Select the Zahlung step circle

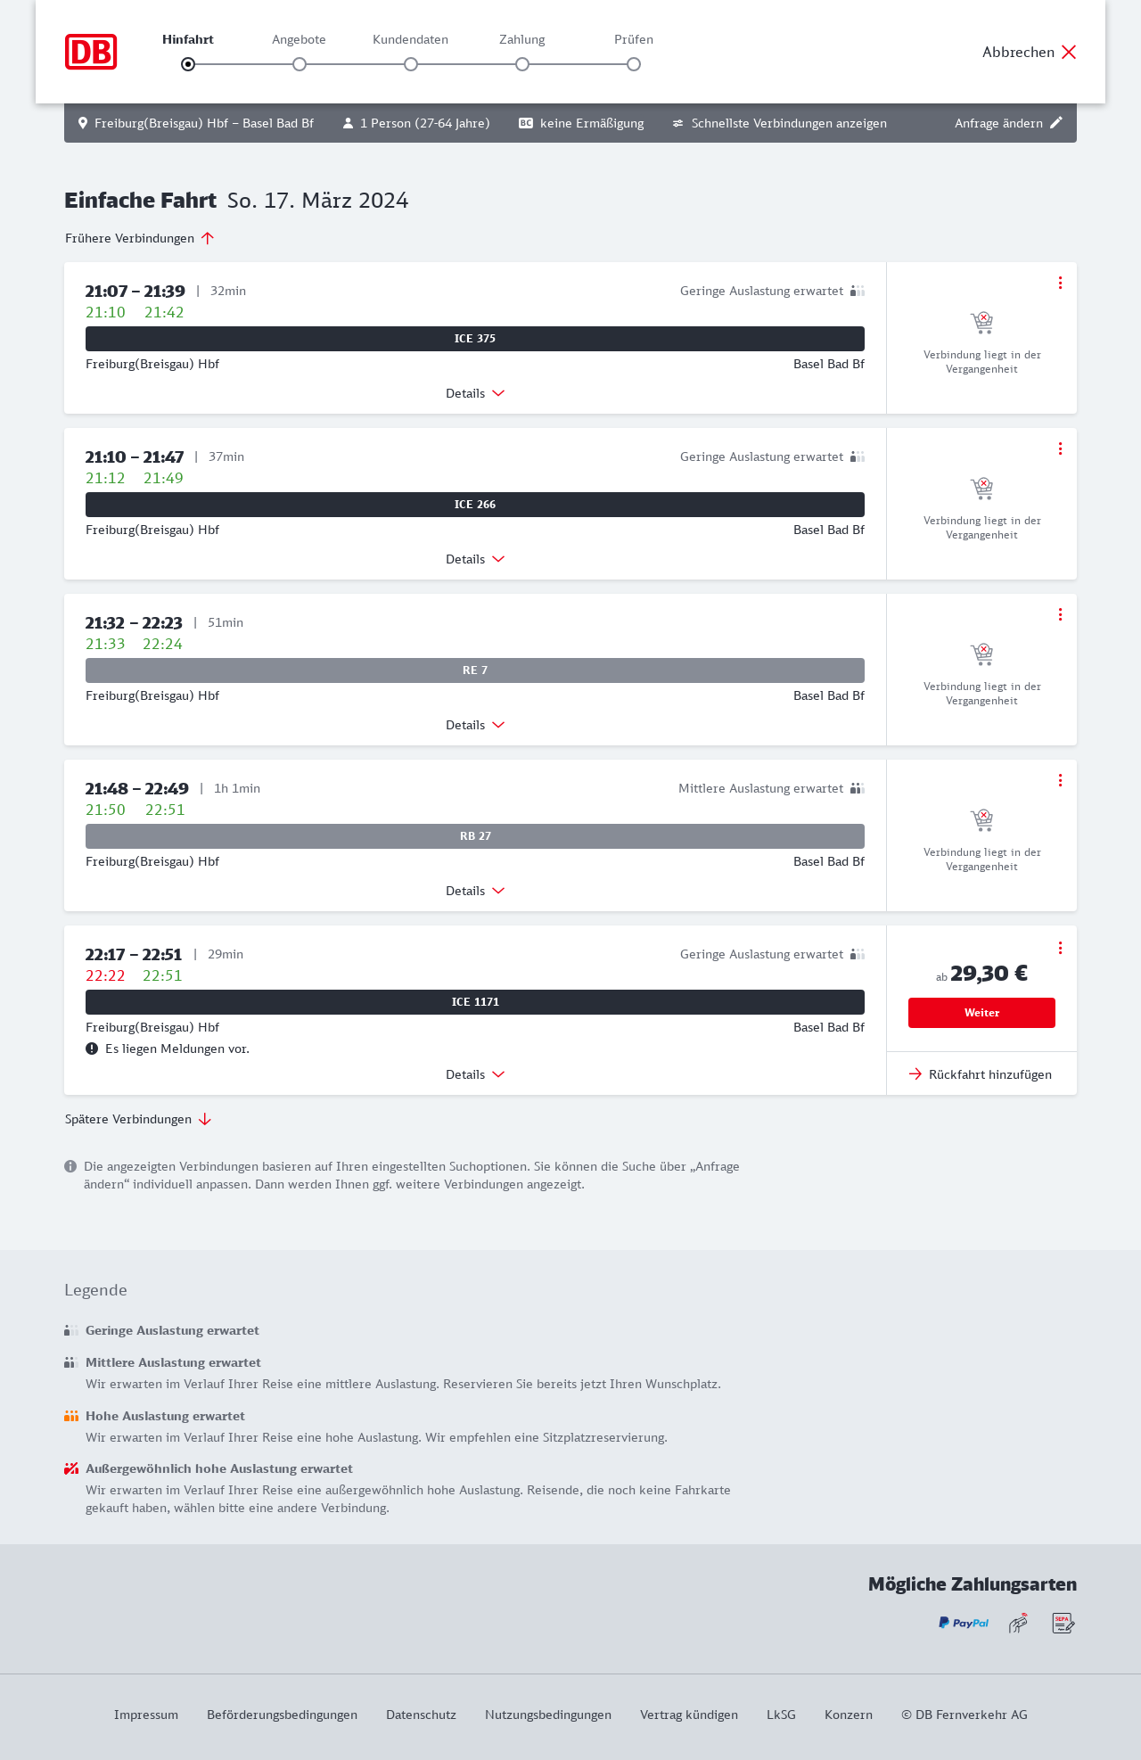[522, 64]
